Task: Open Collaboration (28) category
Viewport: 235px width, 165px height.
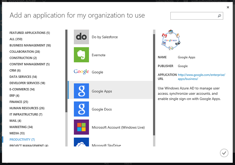Action: 25,52
